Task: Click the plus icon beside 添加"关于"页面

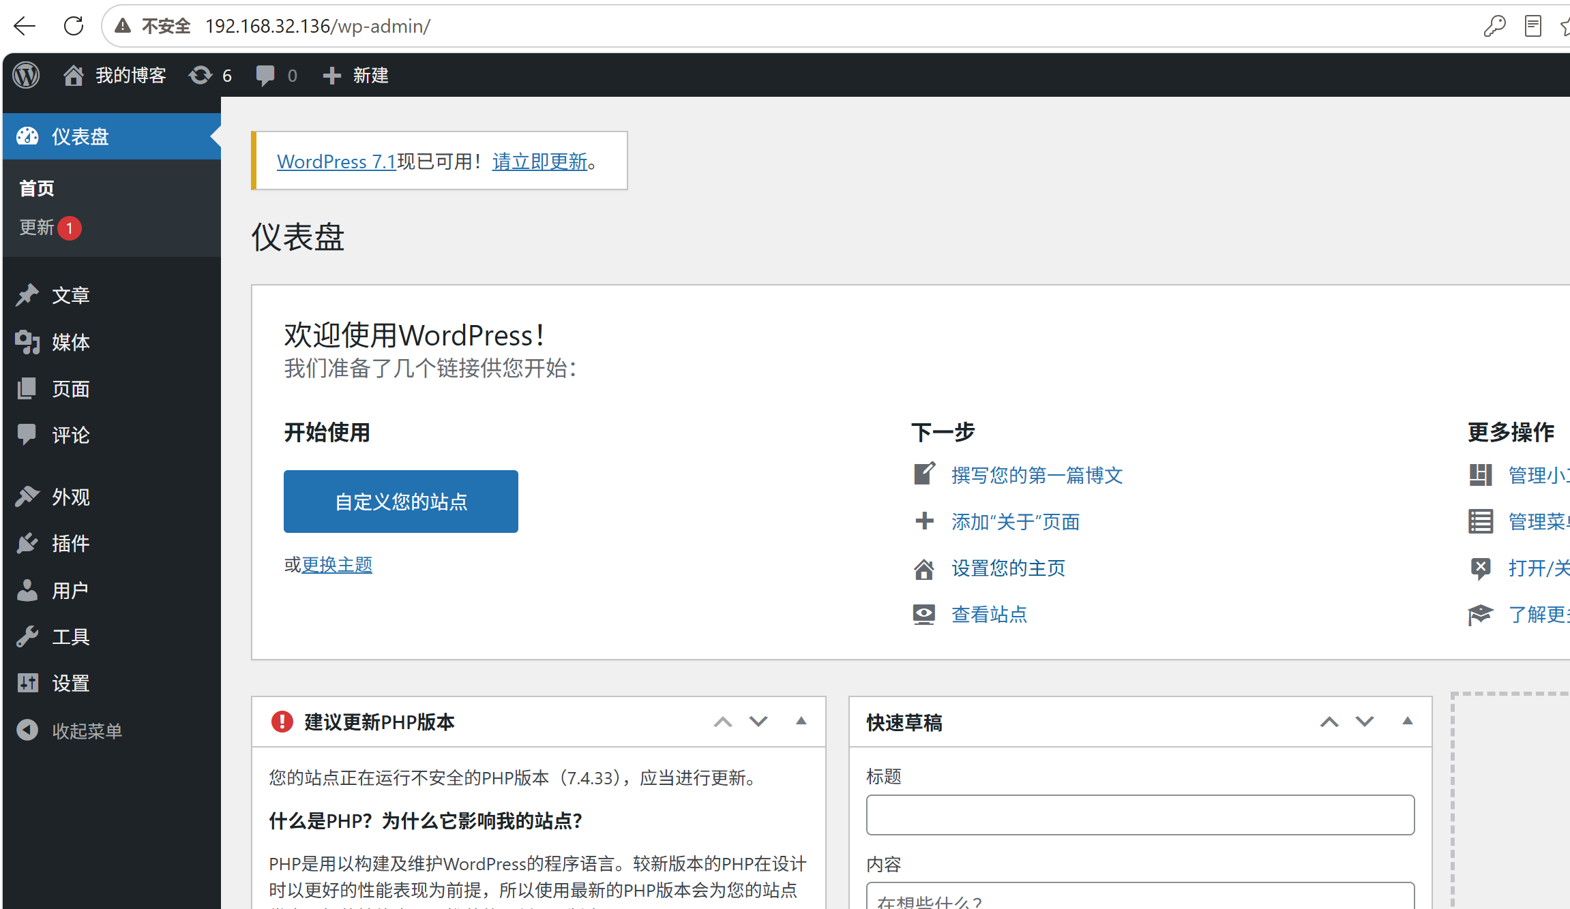Action: click(924, 521)
